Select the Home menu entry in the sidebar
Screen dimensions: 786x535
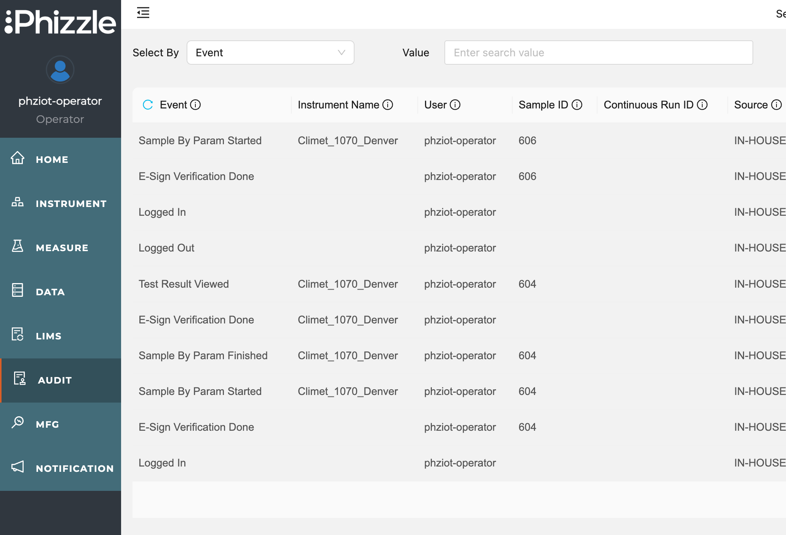[x=52, y=159]
